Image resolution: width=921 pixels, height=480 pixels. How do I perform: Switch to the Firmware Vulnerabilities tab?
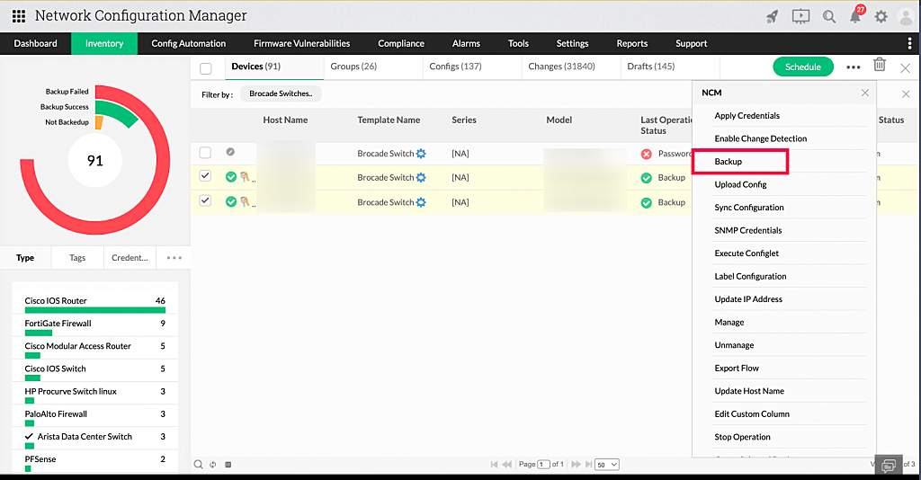pyautogui.click(x=301, y=43)
